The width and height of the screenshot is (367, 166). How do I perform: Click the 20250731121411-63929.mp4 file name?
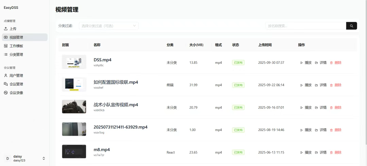pyautogui.click(x=121, y=127)
